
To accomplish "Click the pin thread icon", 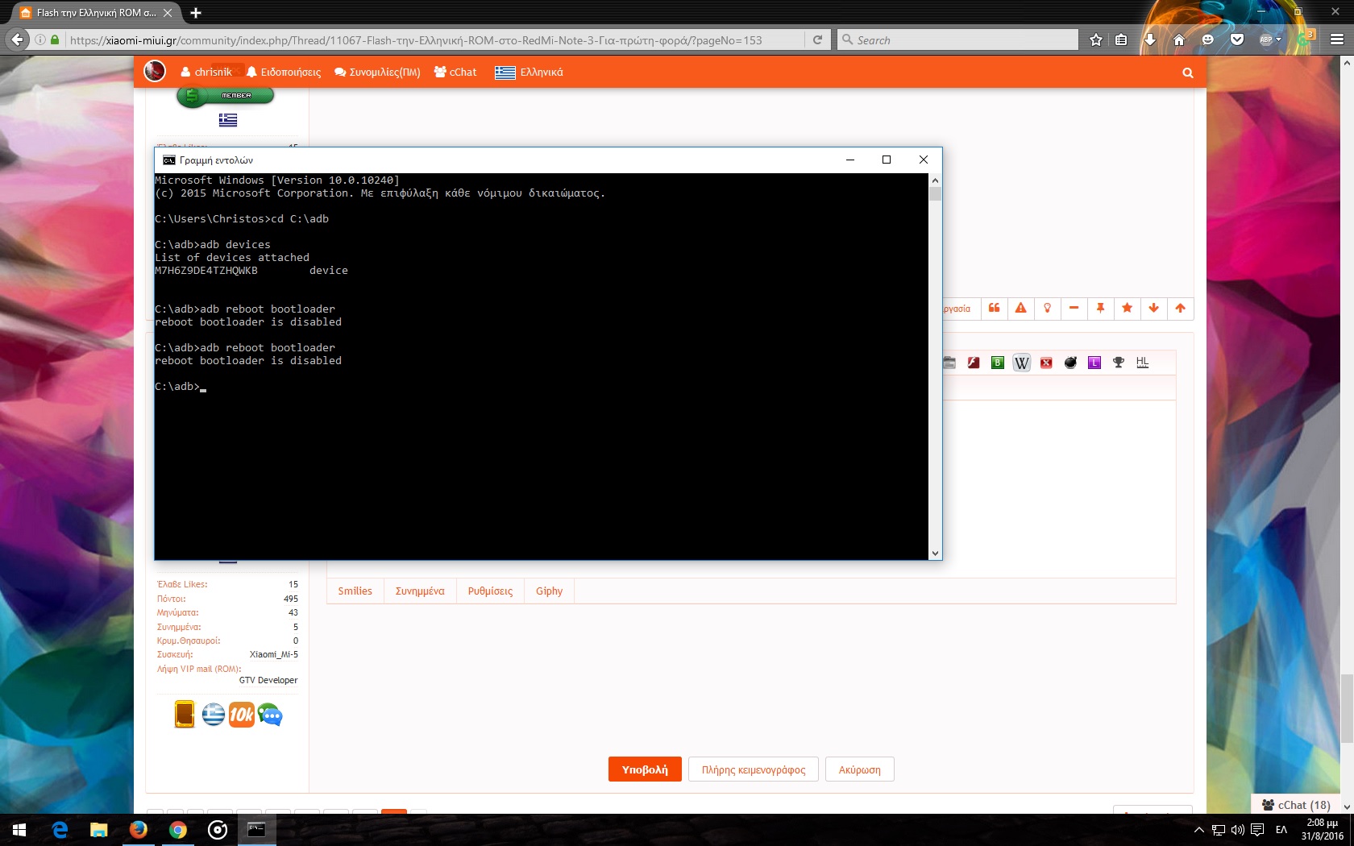I will pyautogui.click(x=1100, y=309).
